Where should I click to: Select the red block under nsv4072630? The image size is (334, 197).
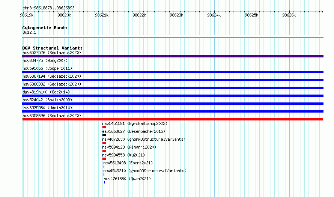(x=104, y=143)
